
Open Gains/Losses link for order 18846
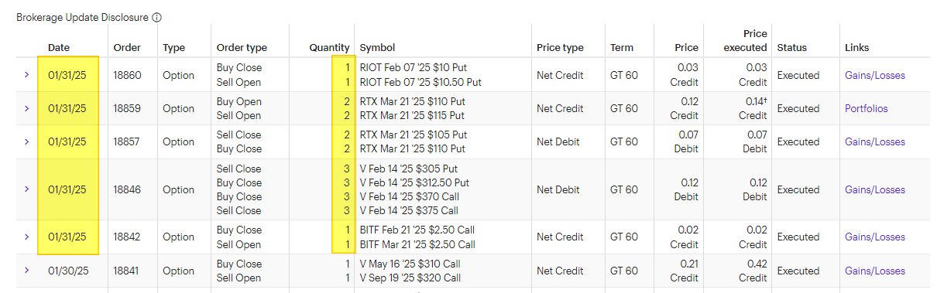coord(875,189)
